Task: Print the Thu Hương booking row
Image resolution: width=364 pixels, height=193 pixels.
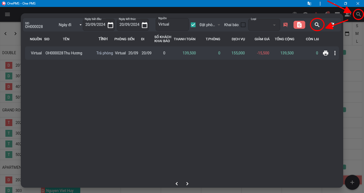Action: point(326,53)
